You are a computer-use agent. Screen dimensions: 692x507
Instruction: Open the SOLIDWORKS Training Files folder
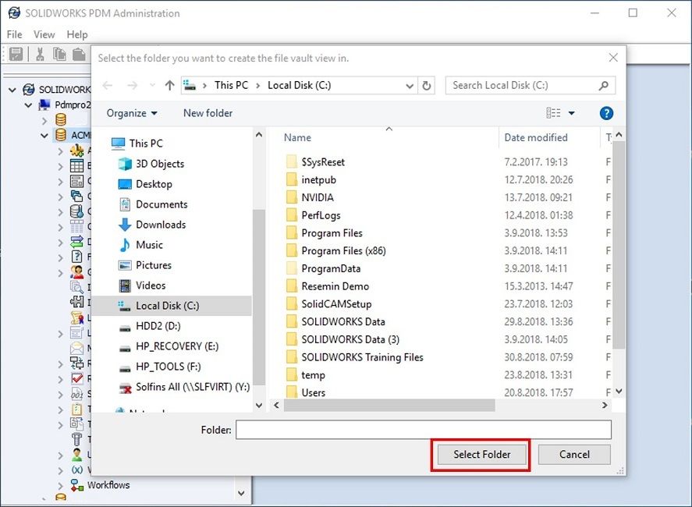coord(362,357)
